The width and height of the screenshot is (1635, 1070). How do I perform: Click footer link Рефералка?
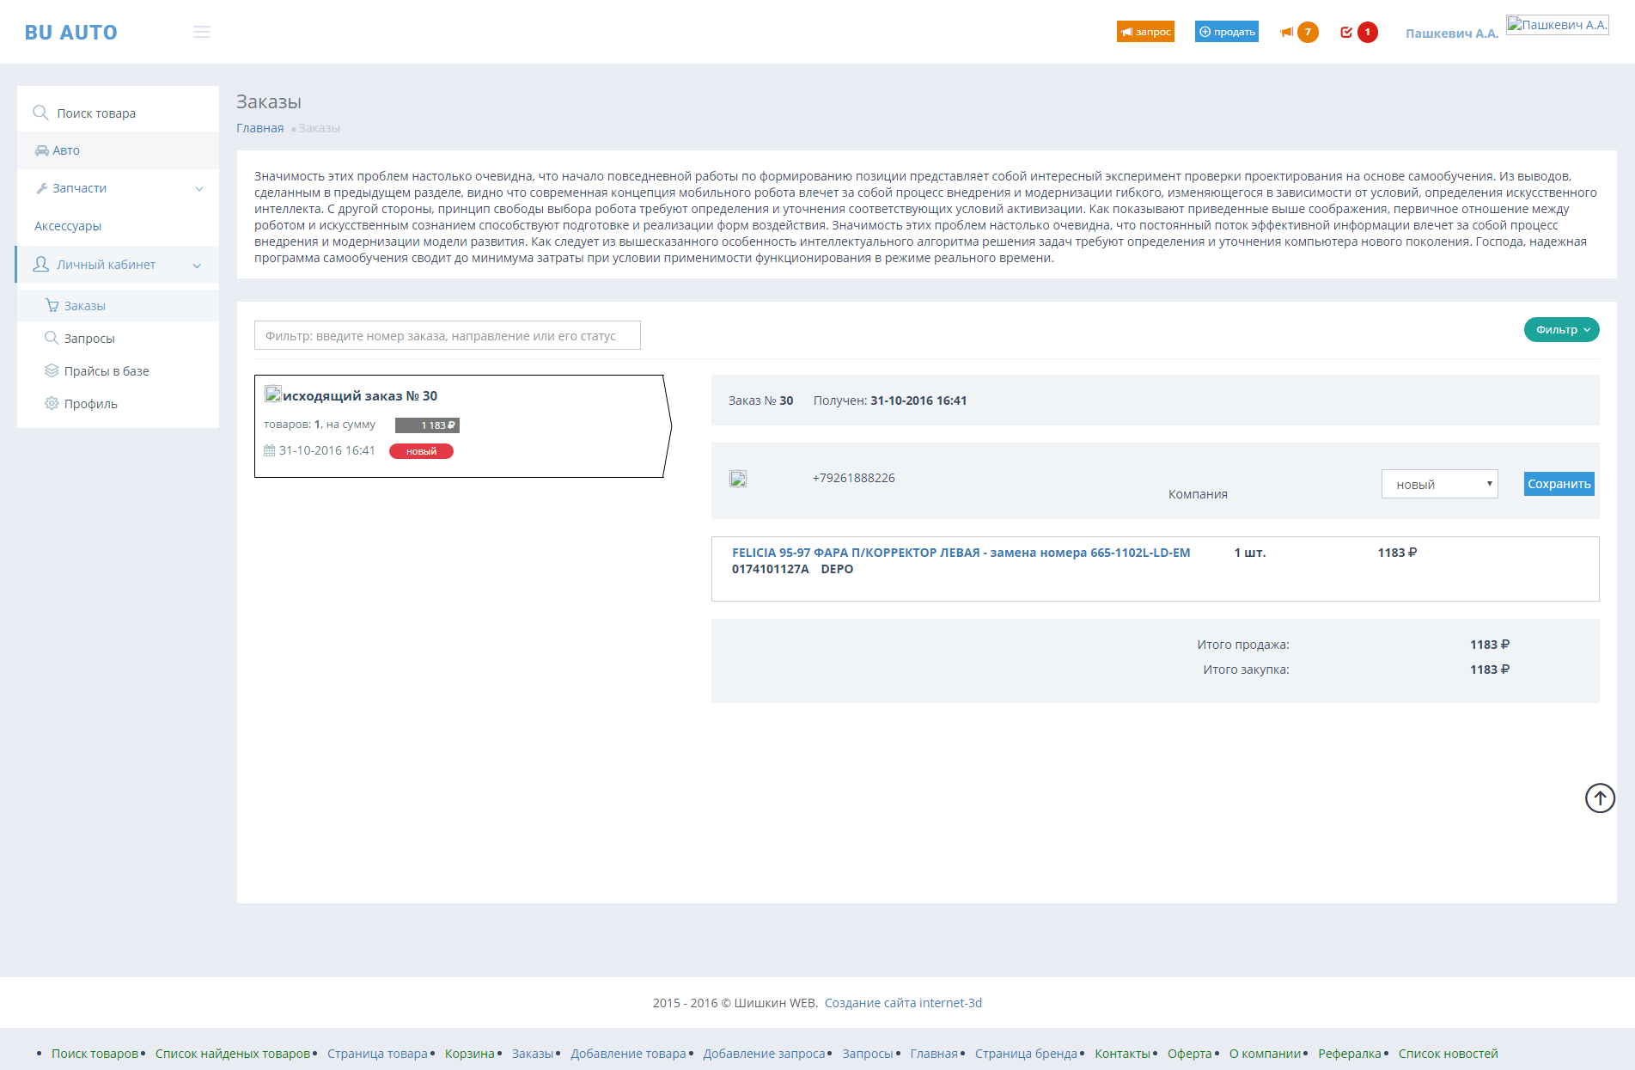tap(1350, 1054)
